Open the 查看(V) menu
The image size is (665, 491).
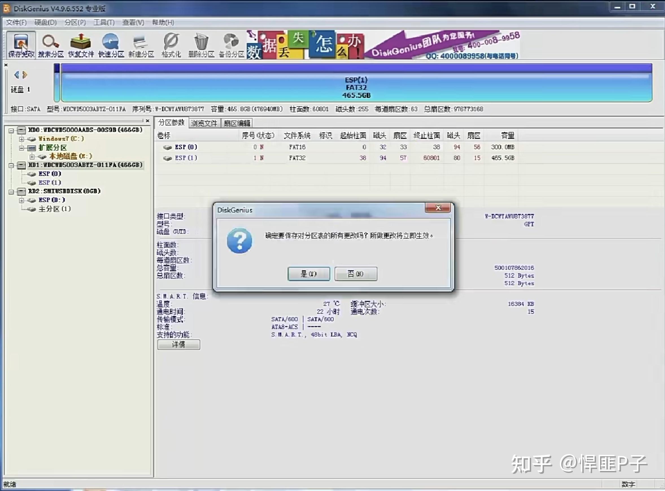[133, 23]
